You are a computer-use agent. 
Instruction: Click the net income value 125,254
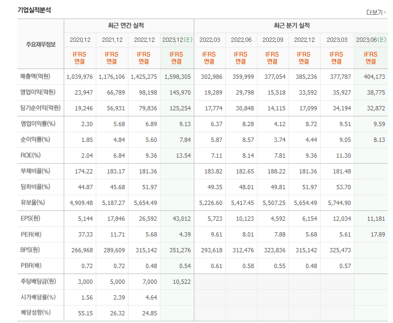tap(180, 108)
